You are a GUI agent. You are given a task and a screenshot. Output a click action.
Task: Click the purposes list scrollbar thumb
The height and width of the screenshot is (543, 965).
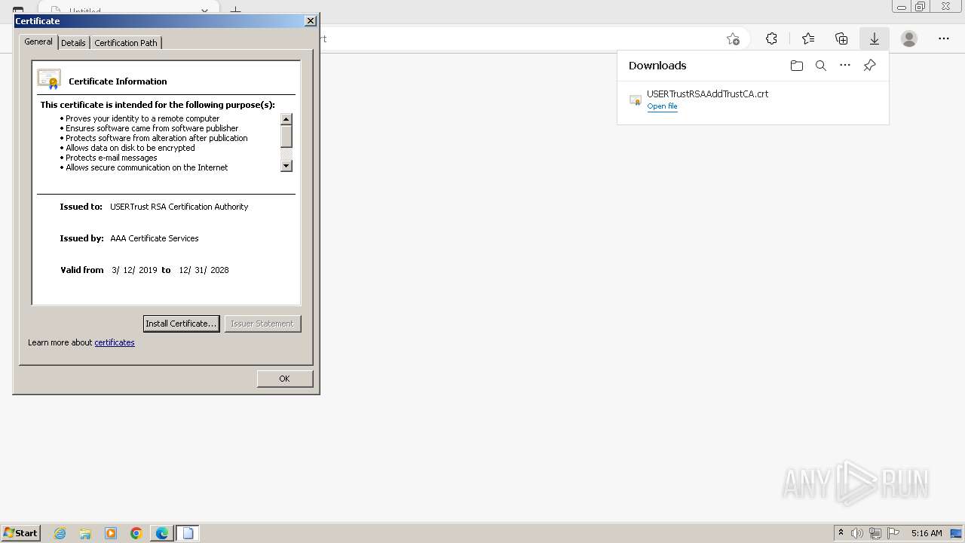pyautogui.click(x=286, y=137)
